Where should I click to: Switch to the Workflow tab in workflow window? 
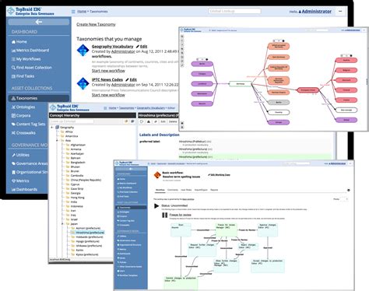160,190
